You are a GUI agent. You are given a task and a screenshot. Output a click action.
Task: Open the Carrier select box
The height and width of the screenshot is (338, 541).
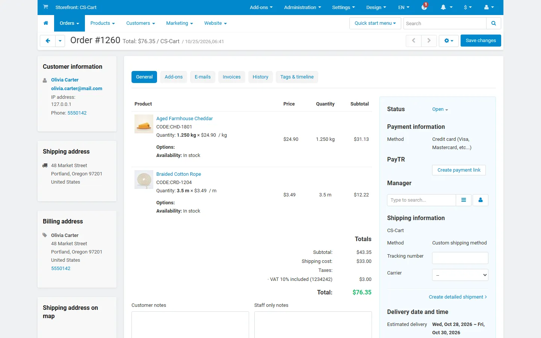click(x=460, y=275)
